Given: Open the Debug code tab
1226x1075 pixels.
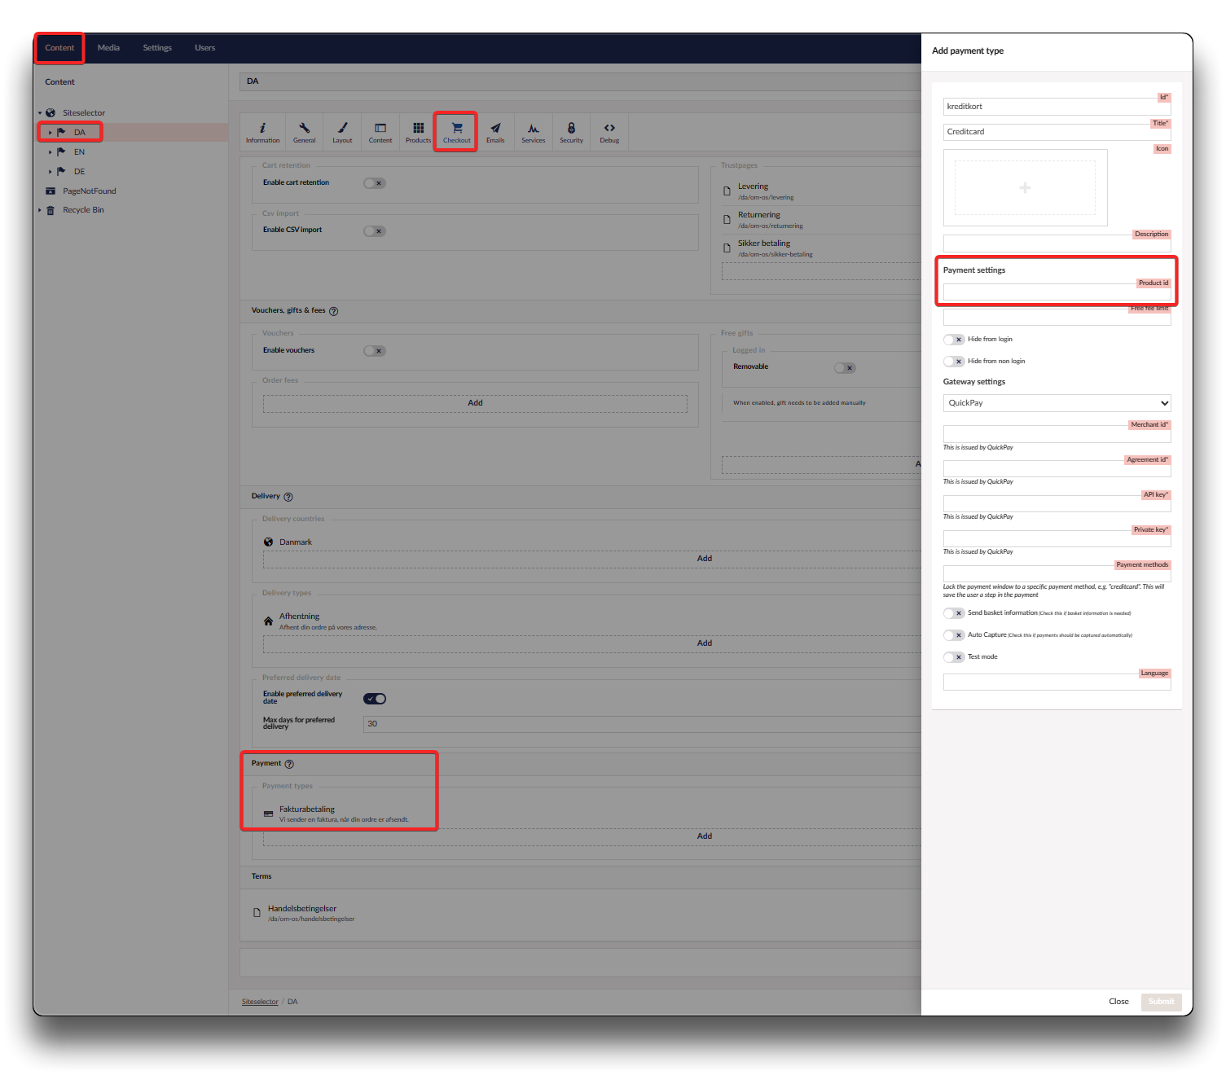Looking at the screenshot, I should point(609,132).
